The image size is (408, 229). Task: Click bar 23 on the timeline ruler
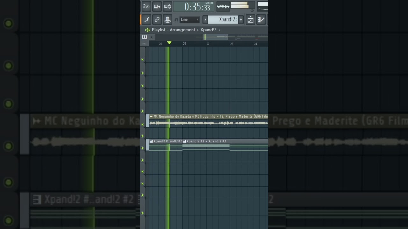[x=232, y=44]
